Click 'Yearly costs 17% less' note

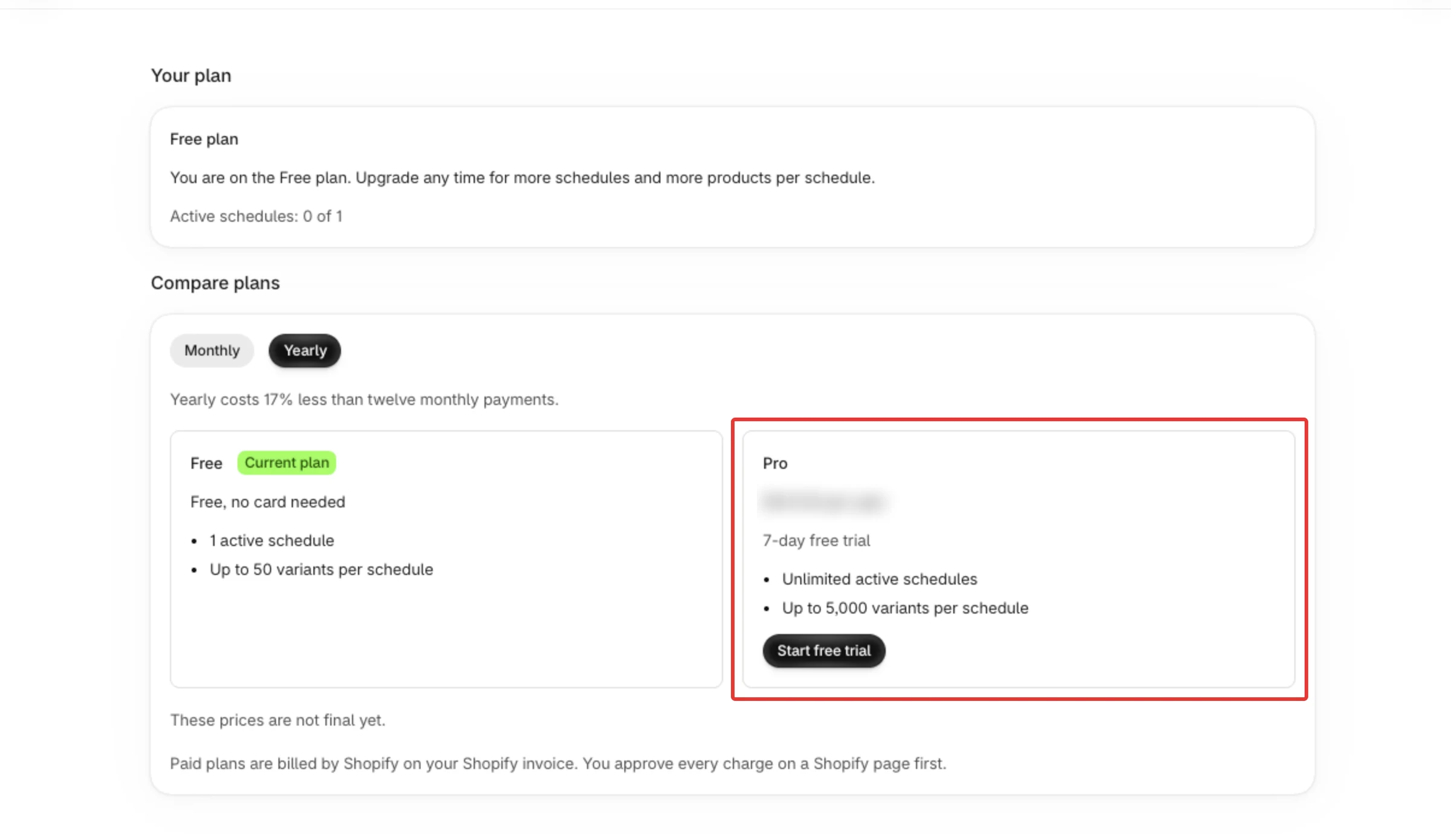point(364,400)
